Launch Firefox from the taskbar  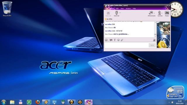pos(38,102)
